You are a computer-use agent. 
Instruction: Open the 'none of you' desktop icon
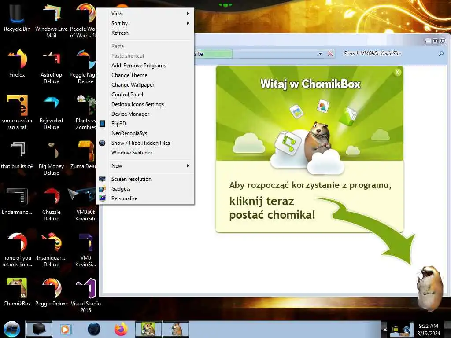click(17, 250)
